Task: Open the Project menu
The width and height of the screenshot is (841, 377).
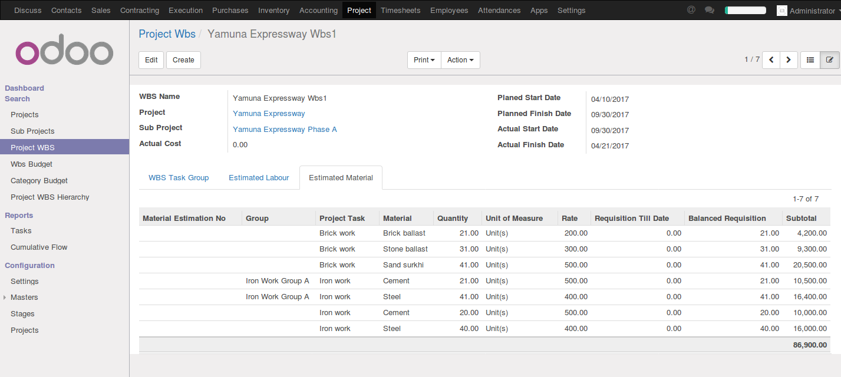Action: pos(360,10)
